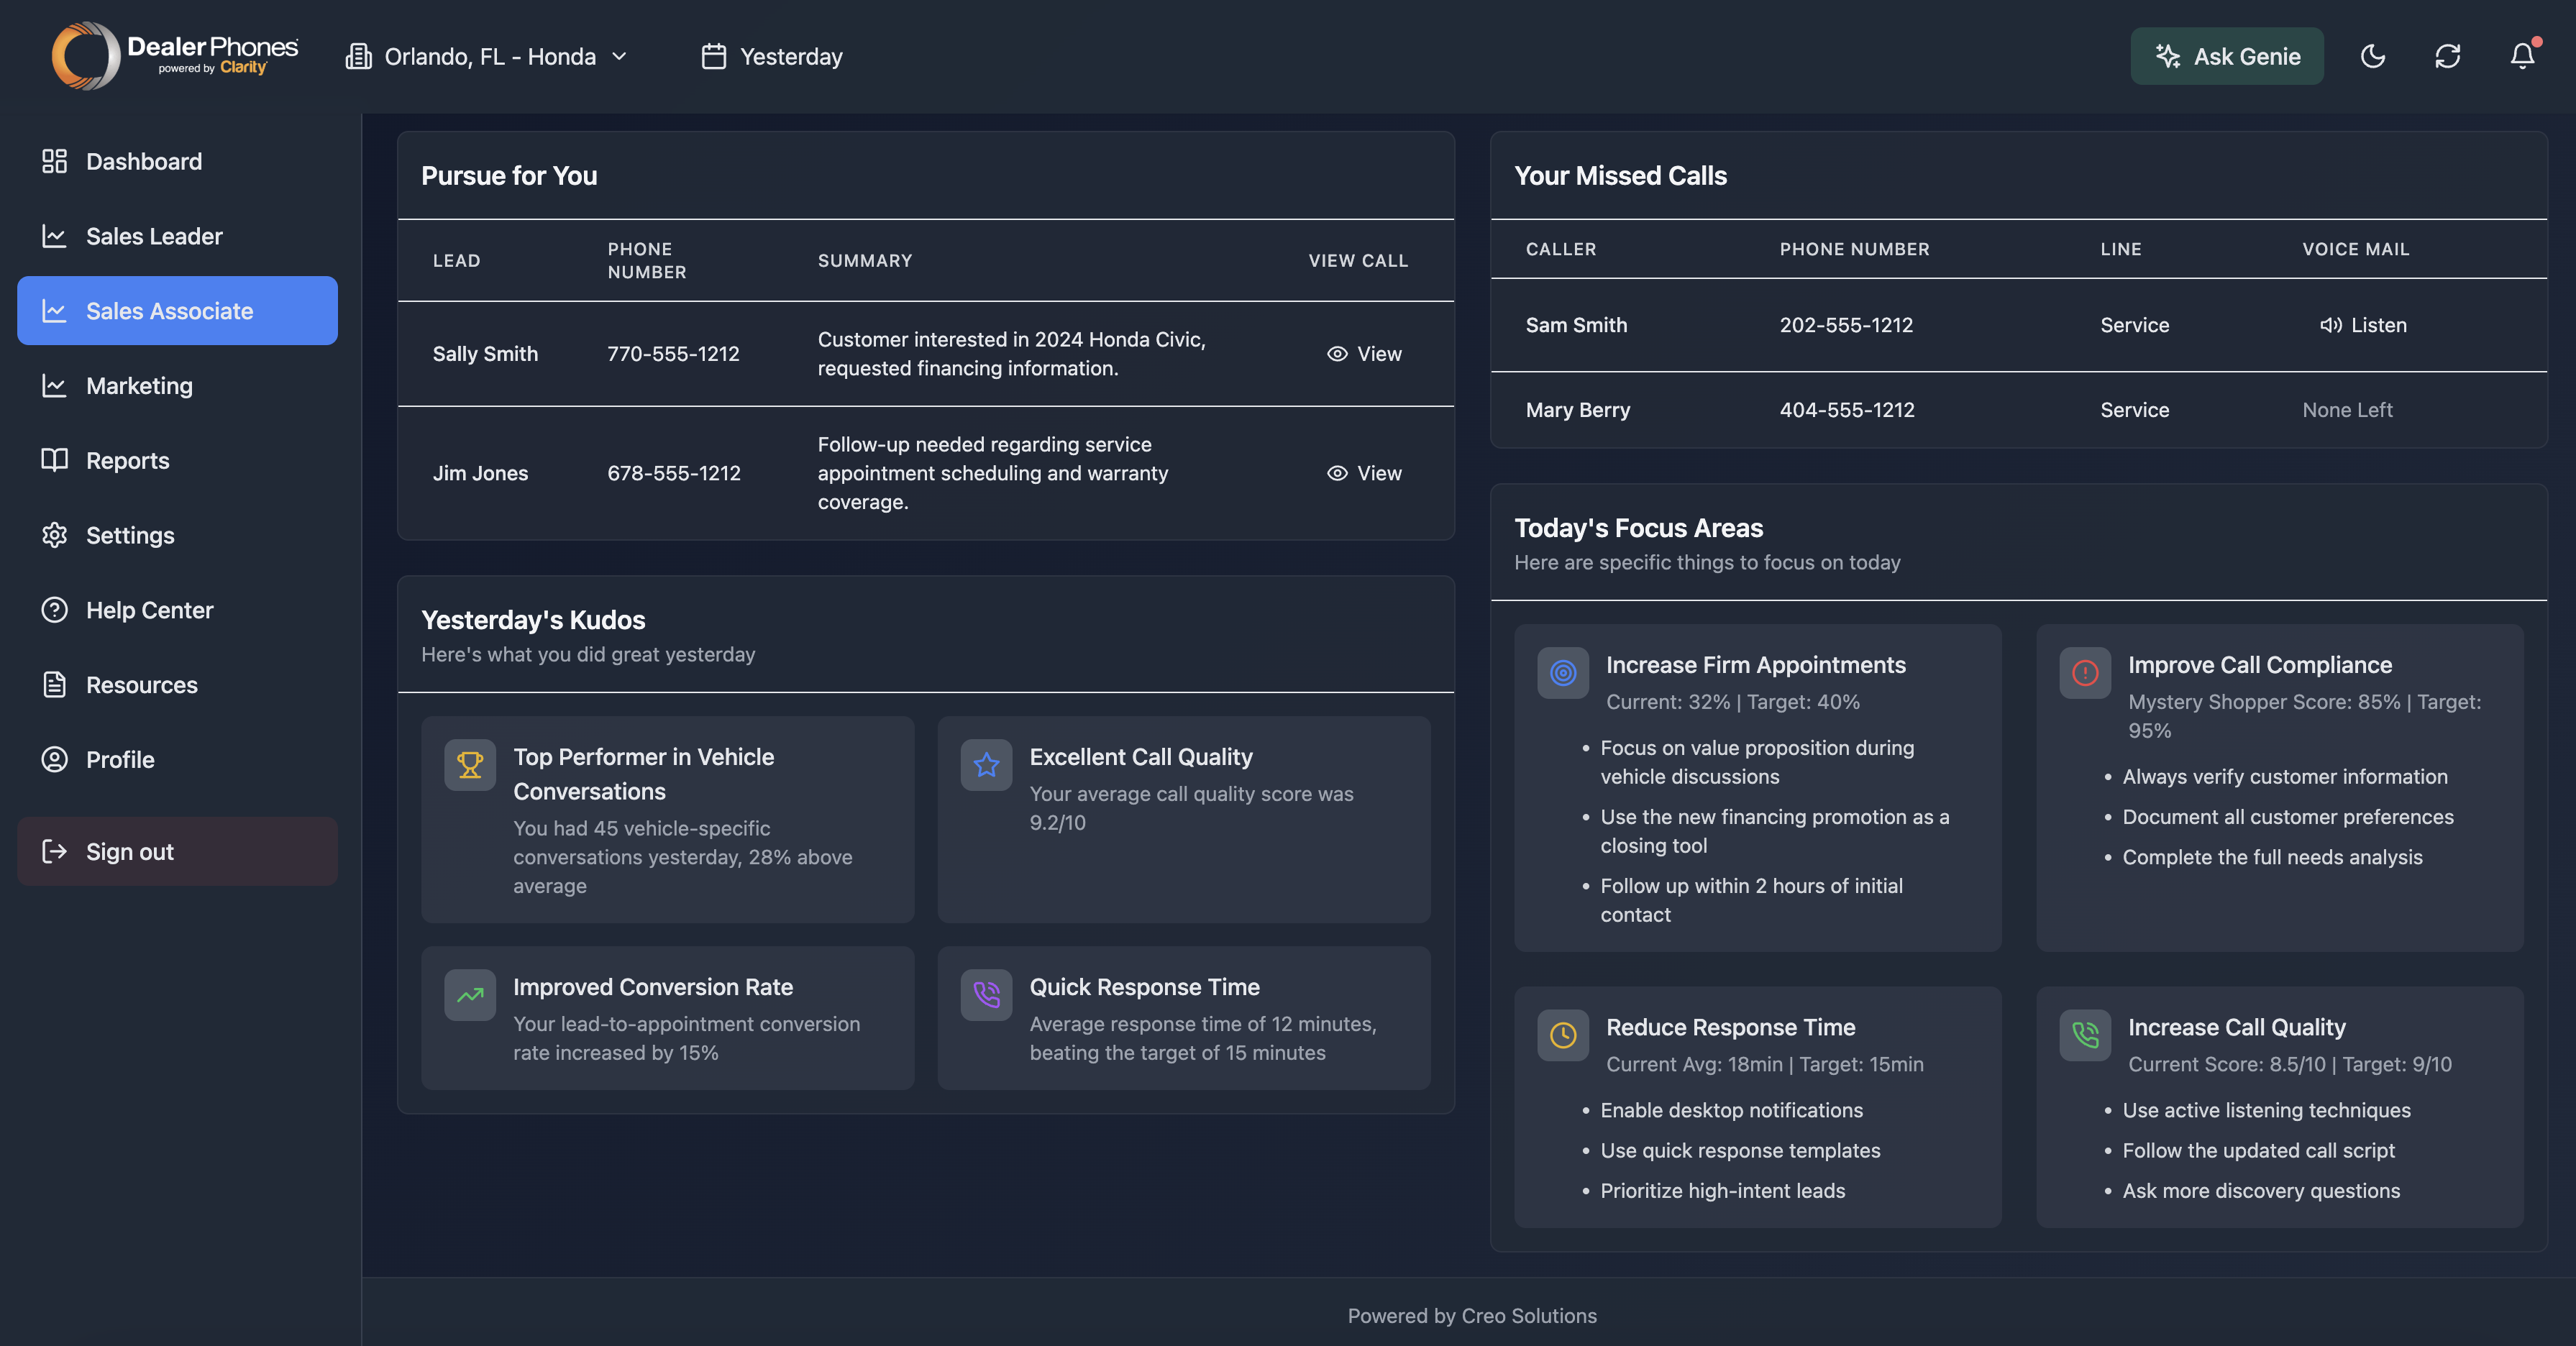View Sally Smith's call

(x=1364, y=354)
